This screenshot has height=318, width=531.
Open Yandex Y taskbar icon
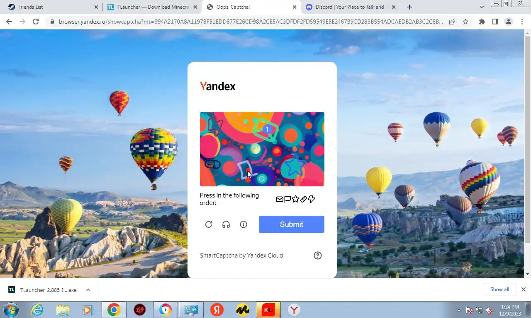click(x=294, y=310)
